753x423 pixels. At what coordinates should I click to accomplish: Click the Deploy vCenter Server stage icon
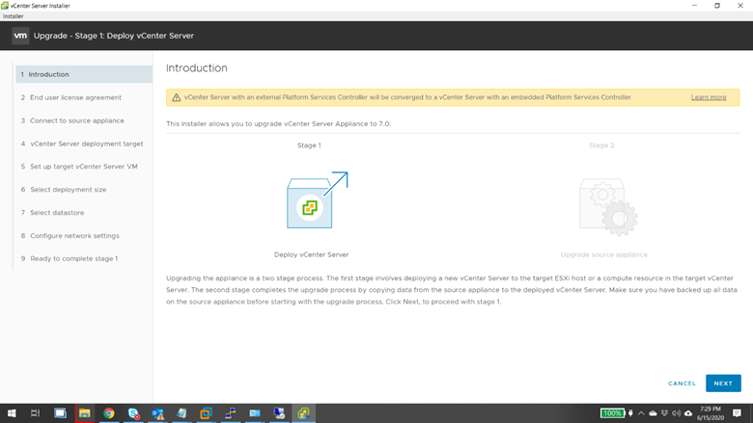[311, 205]
